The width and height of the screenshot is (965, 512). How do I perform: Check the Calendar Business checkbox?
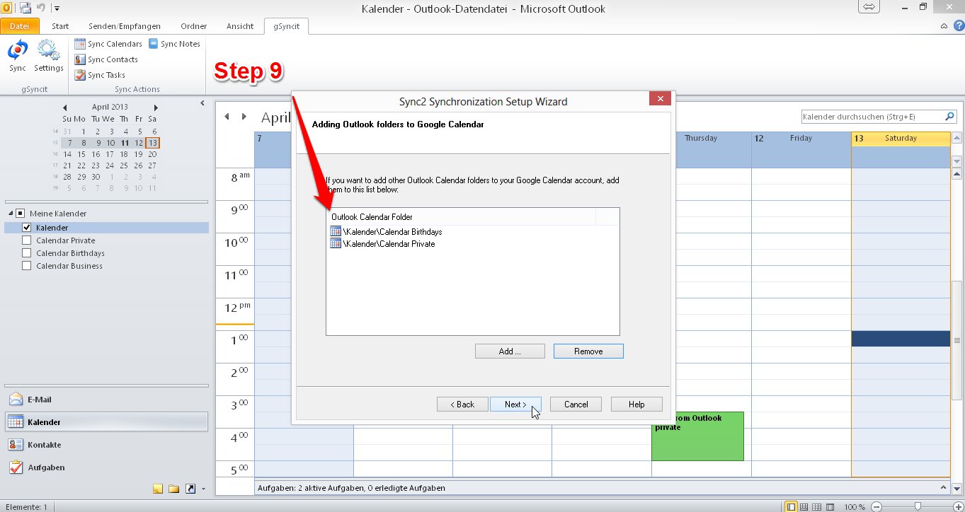coord(27,266)
